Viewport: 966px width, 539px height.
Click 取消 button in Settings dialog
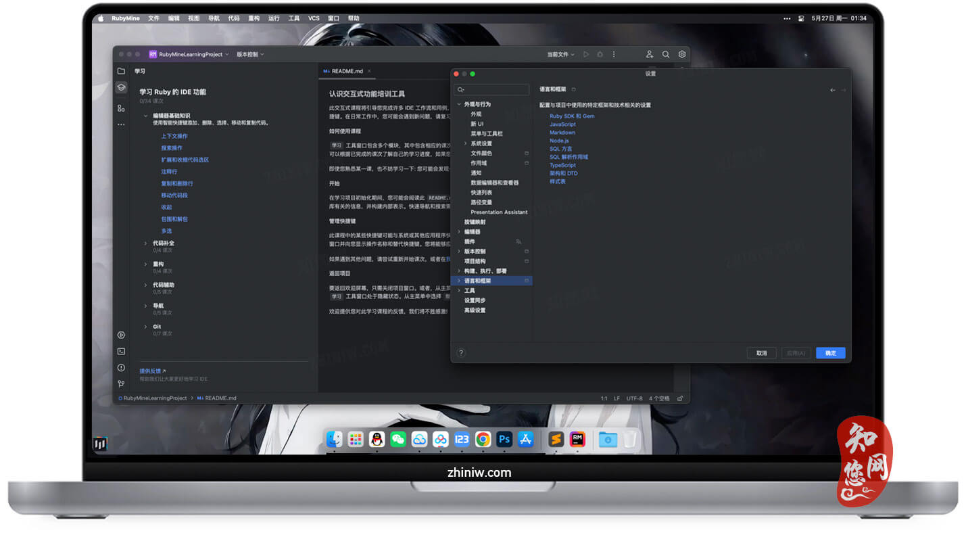coord(761,353)
